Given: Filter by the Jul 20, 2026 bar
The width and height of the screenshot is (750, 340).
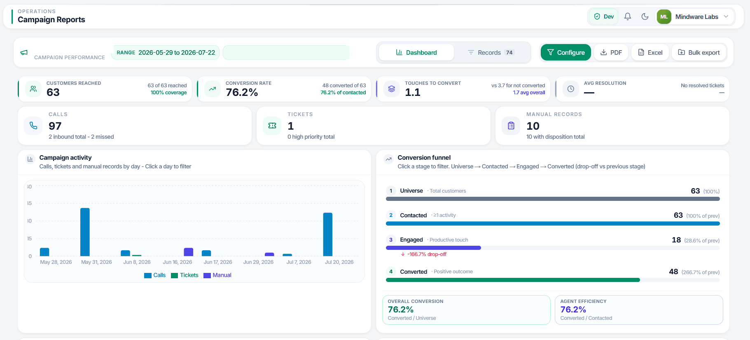Looking at the screenshot, I should [x=328, y=234].
